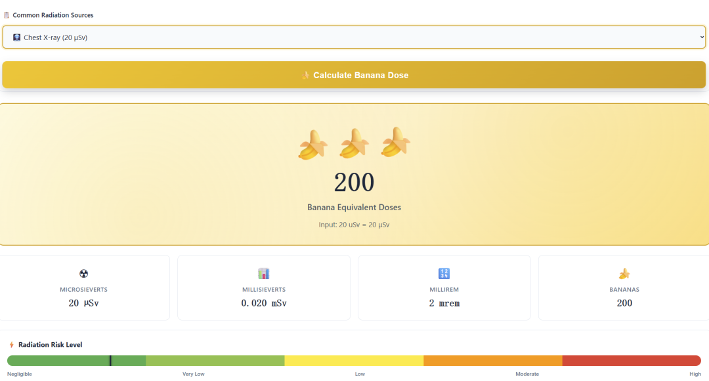Click the yellow Low risk segment

click(x=354, y=361)
